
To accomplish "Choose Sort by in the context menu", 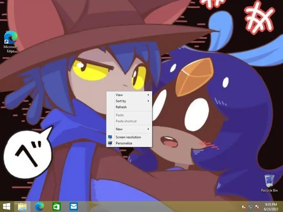I will point(129,101).
